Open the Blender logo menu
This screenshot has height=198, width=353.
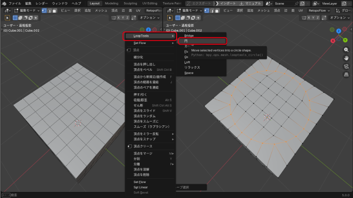click(4, 4)
